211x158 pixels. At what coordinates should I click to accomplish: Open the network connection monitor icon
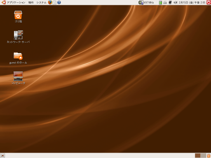pos(170,2)
